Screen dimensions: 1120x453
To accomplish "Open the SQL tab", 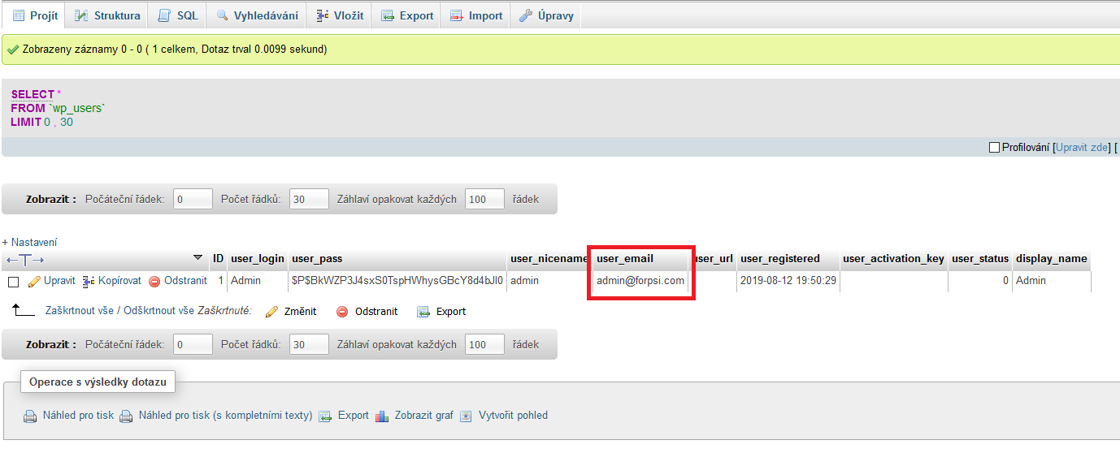I will [178, 15].
